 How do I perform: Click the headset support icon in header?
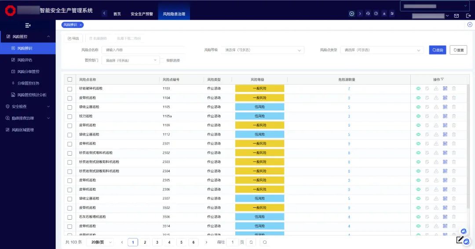(368, 14)
